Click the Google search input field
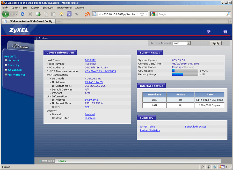 (192, 14)
